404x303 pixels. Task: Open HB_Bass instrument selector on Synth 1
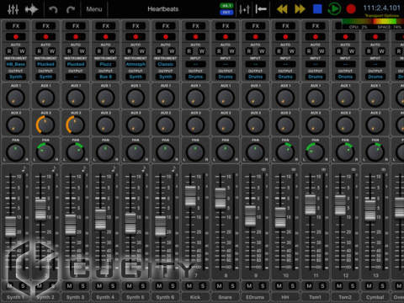[16, 64]
